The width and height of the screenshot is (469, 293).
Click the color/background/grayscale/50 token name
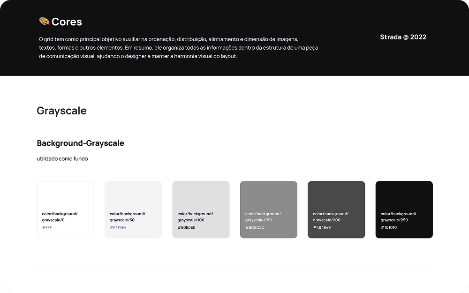128,217
